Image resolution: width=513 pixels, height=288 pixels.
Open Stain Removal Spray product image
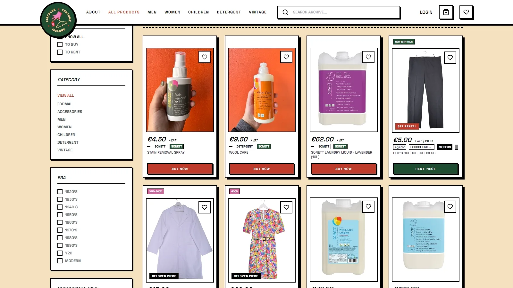coord(180,90)
